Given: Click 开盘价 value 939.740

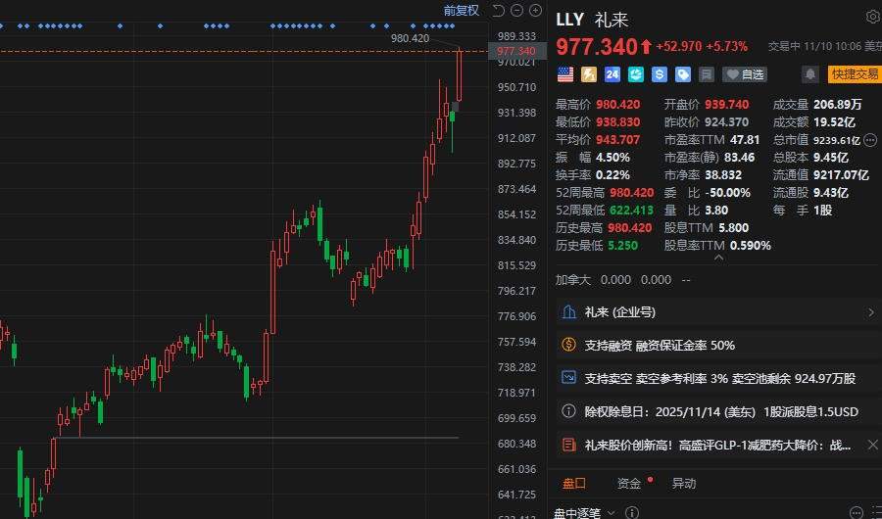Looking at the screenshot, I should 727,104.
